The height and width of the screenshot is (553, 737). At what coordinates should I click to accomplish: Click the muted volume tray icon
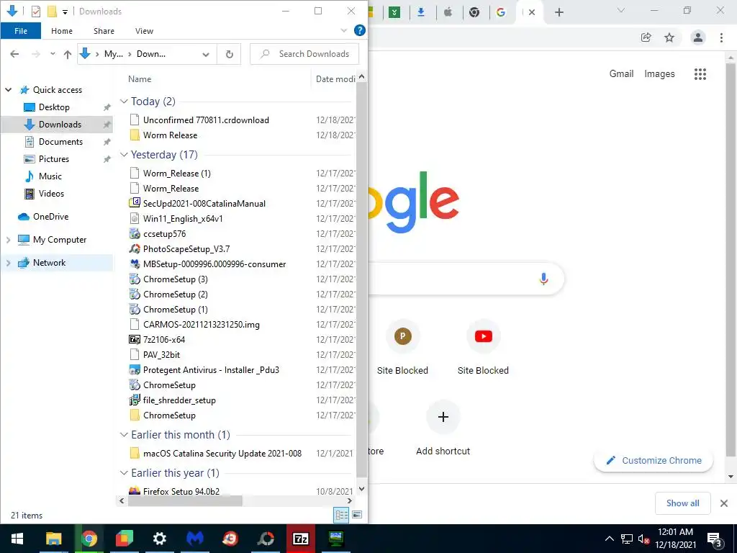coord(643,539)
